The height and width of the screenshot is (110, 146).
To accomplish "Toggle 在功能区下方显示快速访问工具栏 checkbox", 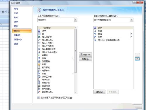I will click(39, 97).
